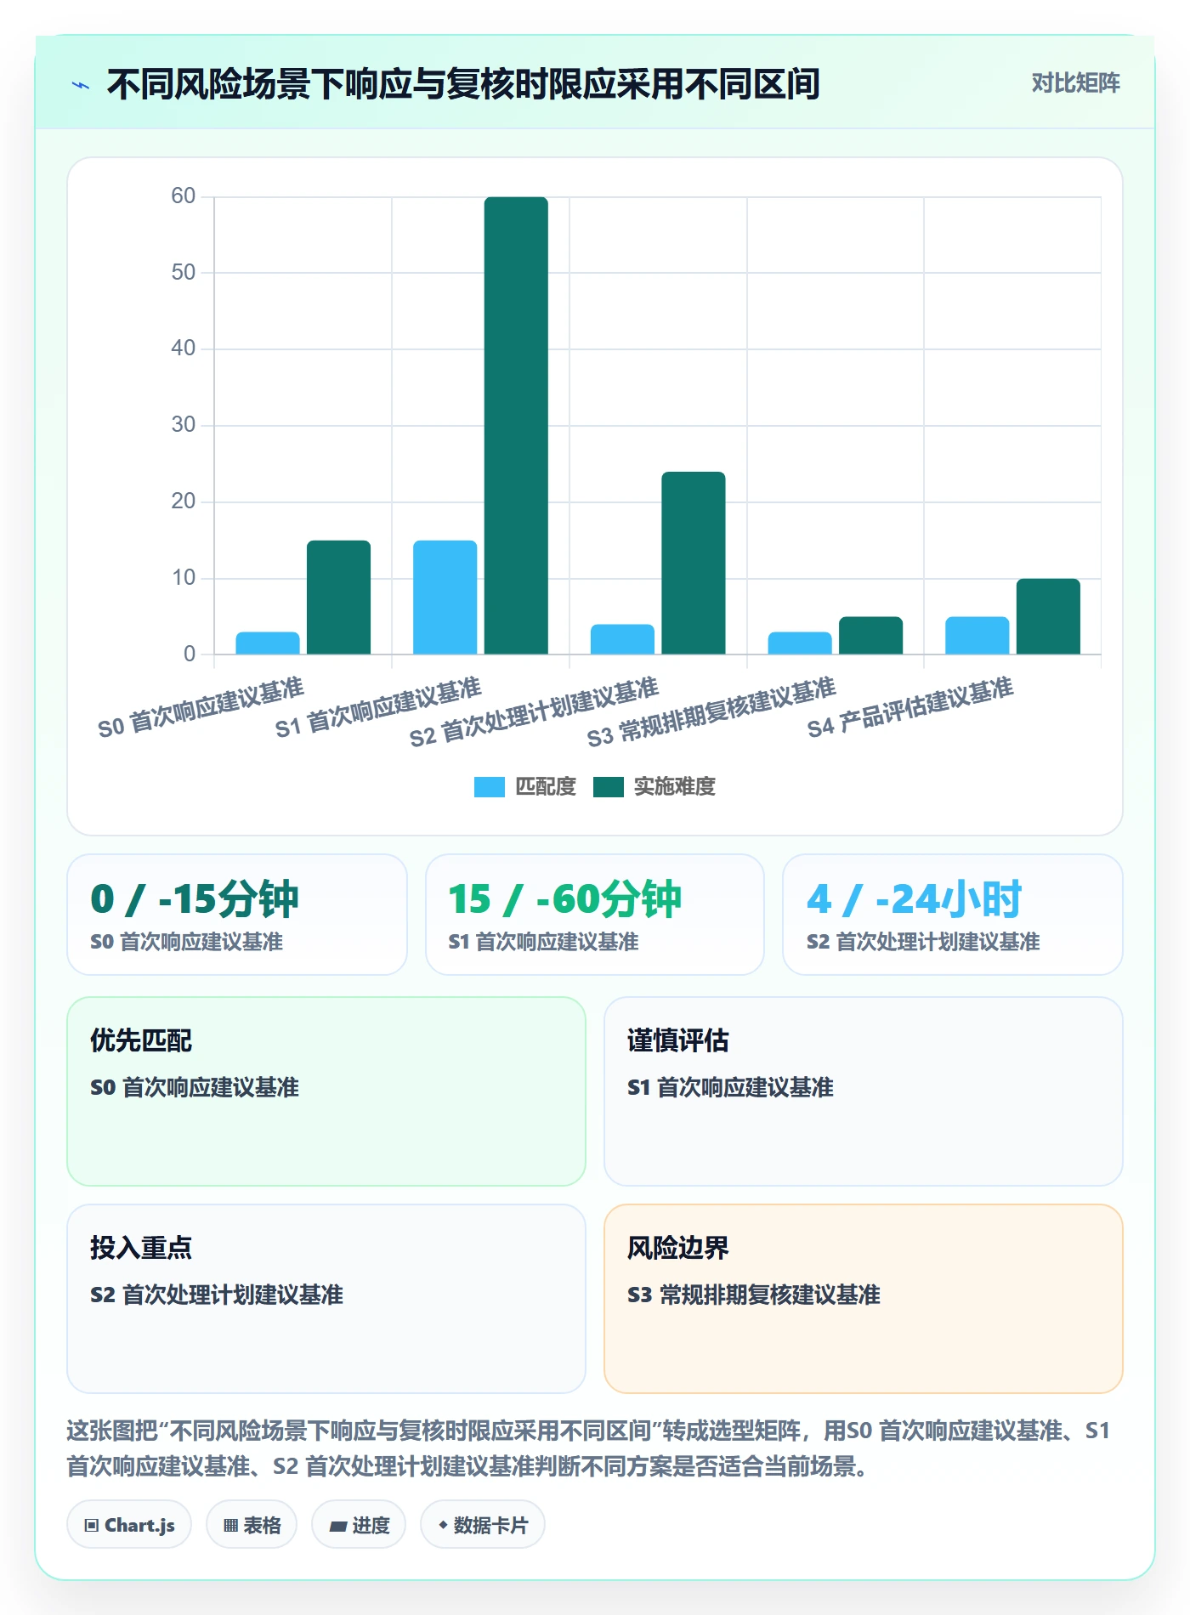Click the 进度 tag chip
This screenshot has width=1190, height=1615.
[359, 1525]
